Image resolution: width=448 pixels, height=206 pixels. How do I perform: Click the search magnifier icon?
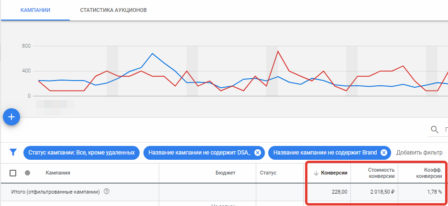coord(435,129)
